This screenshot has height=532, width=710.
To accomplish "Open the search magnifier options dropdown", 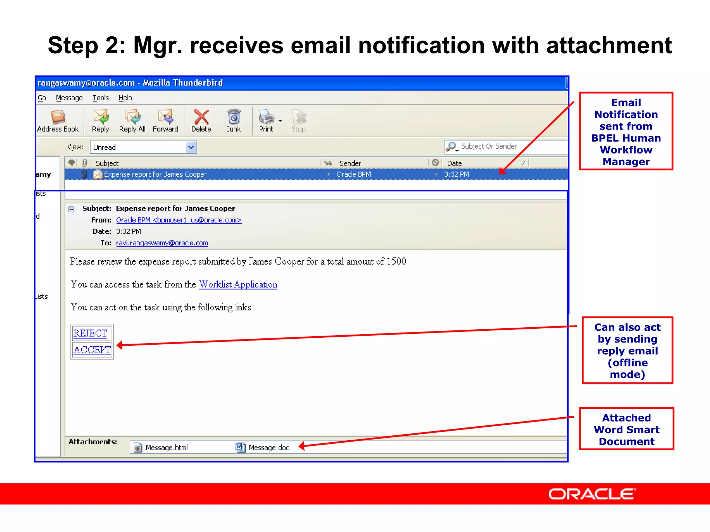I will point(452,147).
